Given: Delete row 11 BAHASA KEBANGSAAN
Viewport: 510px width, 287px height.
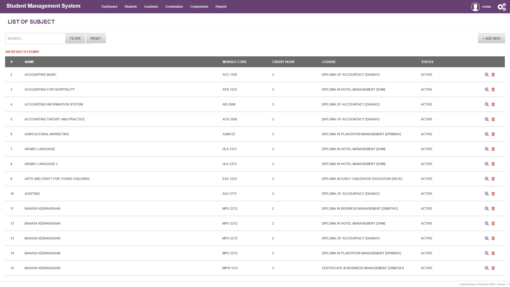Looking at the screenshot, I should pos(493,209).
